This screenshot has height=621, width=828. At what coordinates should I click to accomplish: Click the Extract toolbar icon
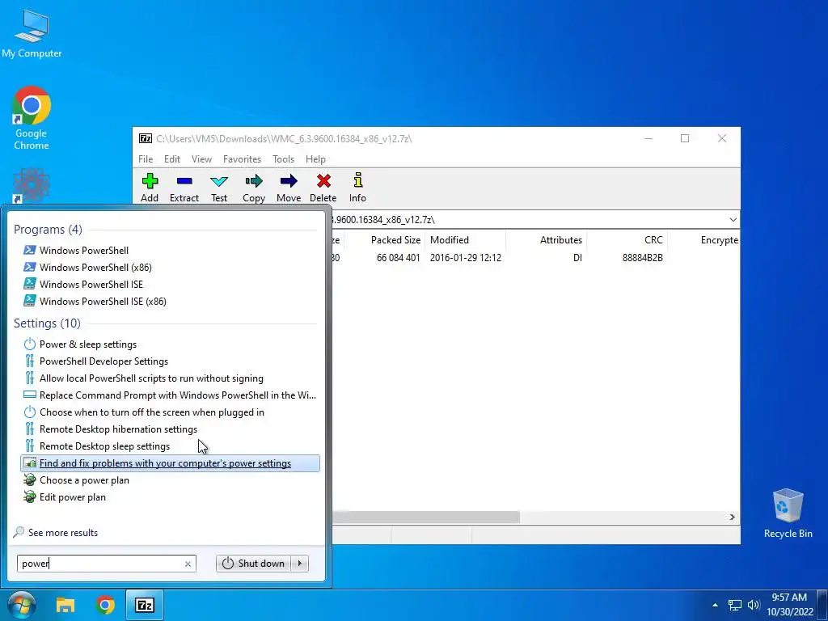pyautogui.click(x=184, y=188)
